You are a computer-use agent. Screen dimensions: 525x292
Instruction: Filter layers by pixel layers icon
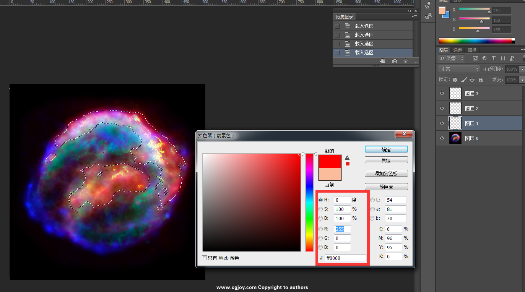[x=475, y=58]
